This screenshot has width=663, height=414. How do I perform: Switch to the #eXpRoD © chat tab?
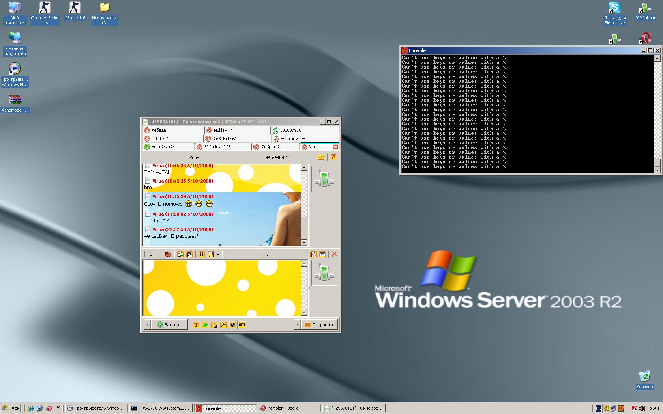[238, 138]
